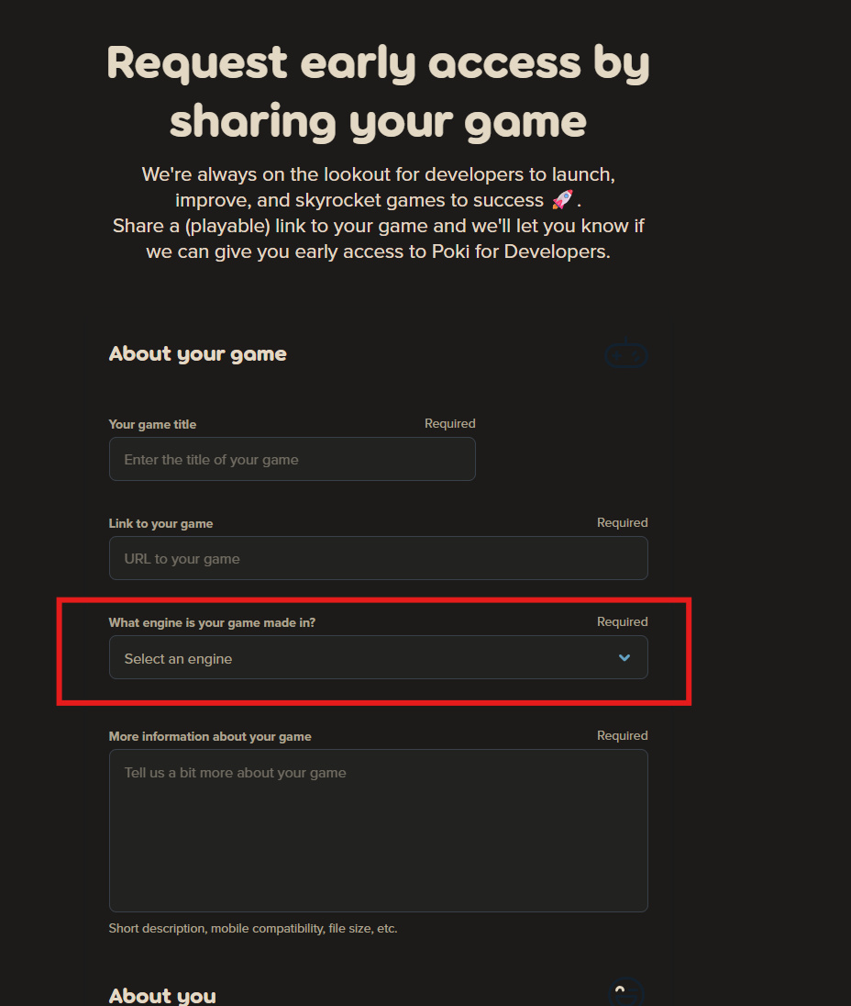851x1006 pixels.
Task: Focus the game title input field
Action: click(292, 459)
